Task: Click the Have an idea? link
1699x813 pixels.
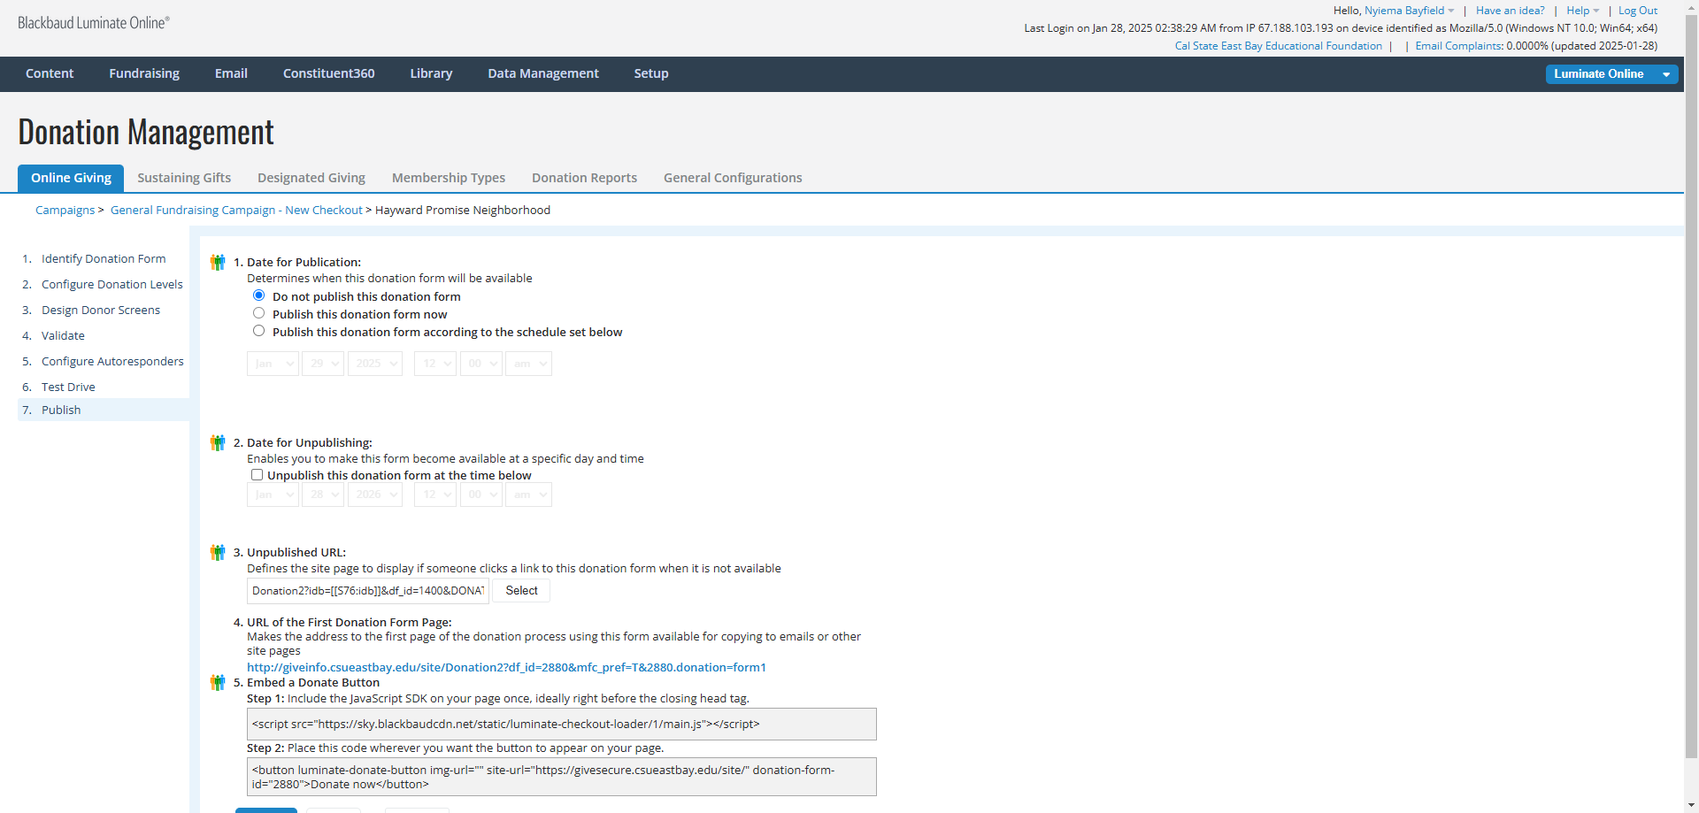Action: pos(1510,11)
